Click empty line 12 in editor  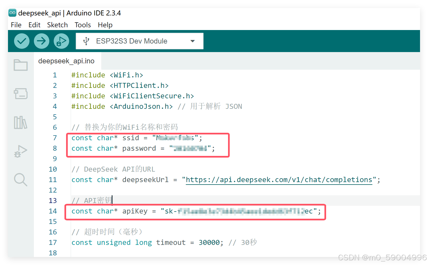click(245, 190)
